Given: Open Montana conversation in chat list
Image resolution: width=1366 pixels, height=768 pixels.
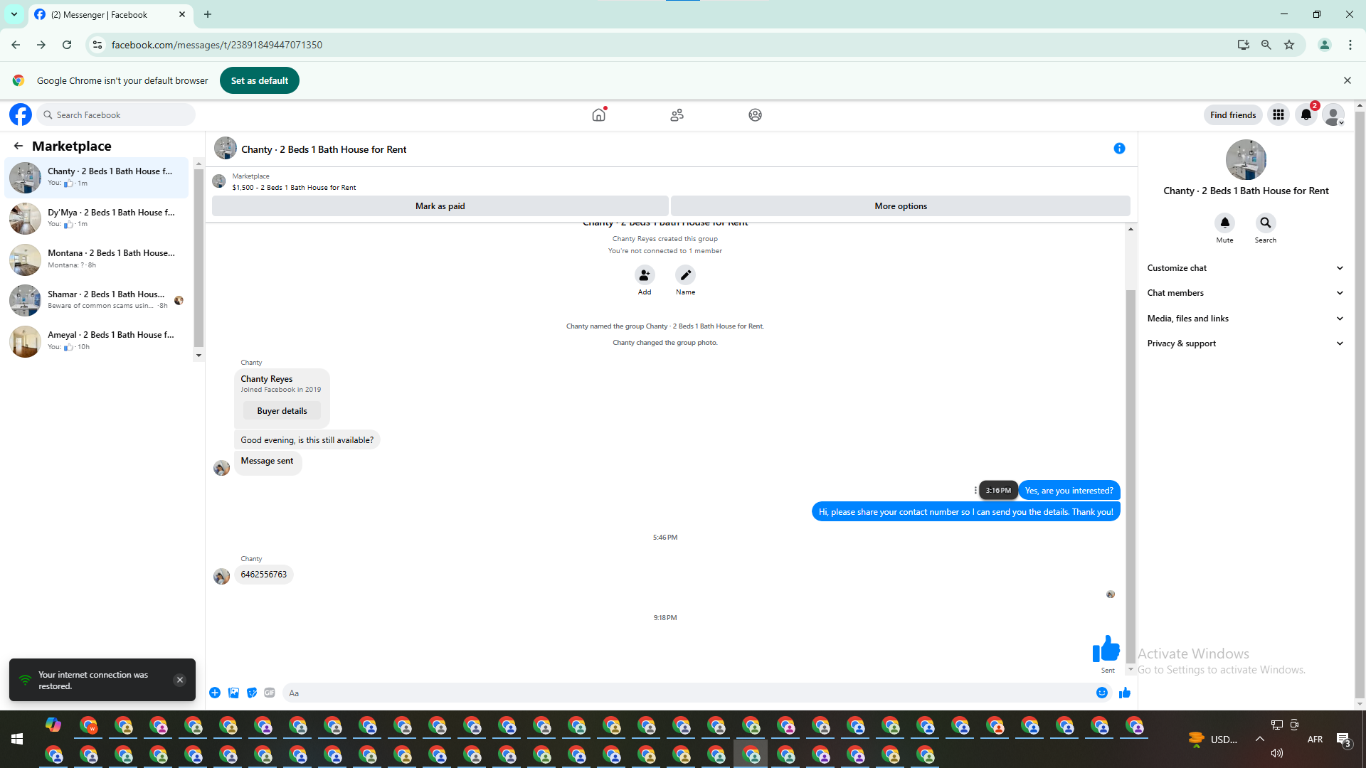Looking at the screenshot, I should (x=97, y=259).
